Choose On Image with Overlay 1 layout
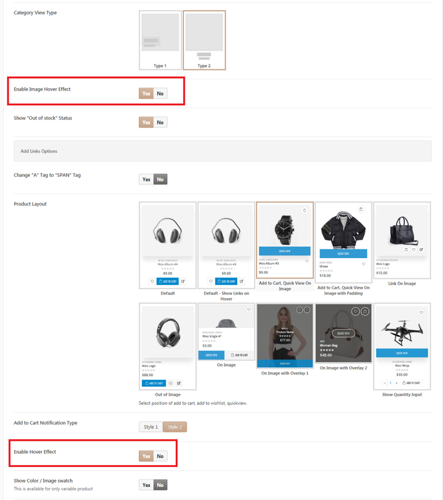The width and height of the screenshot is (443, 500). pyautogui.click(x=285, y=336)
